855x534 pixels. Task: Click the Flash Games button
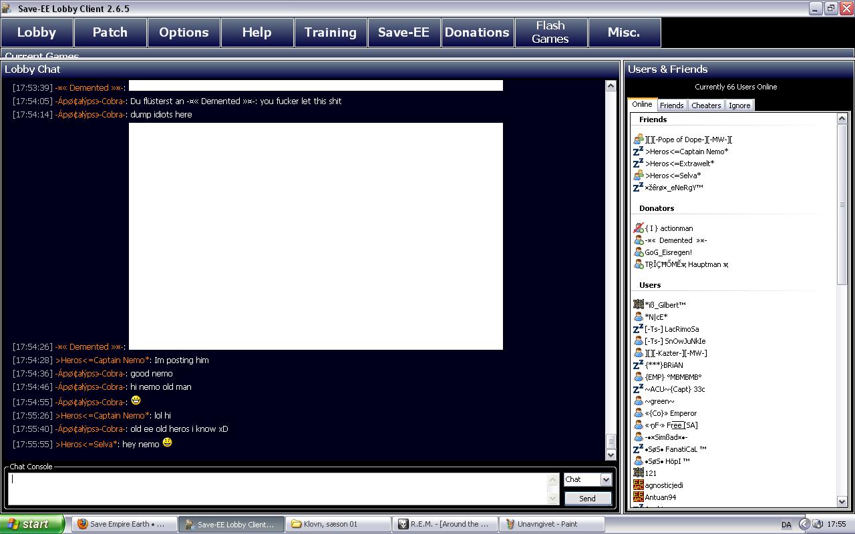550,32
